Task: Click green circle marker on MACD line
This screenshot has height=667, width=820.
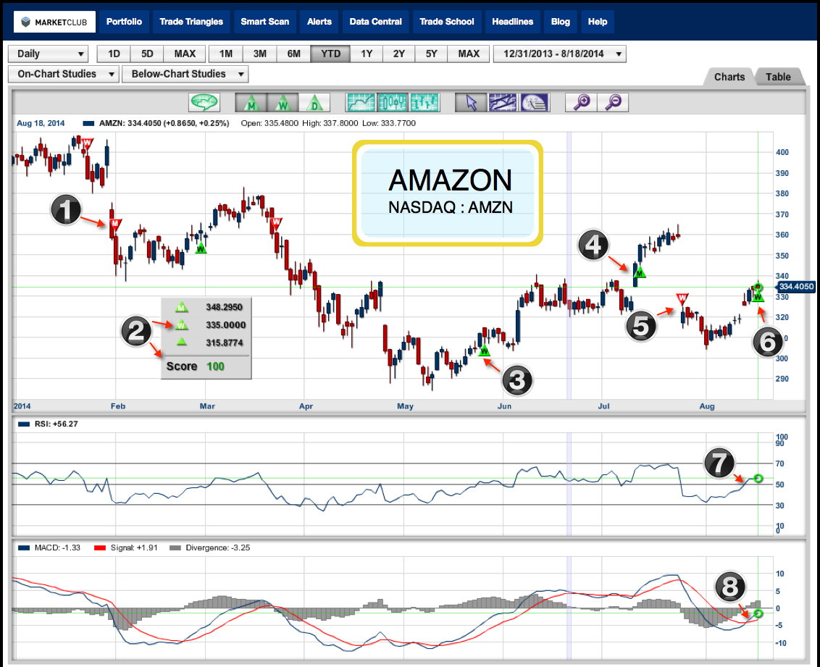Action: 758,613
